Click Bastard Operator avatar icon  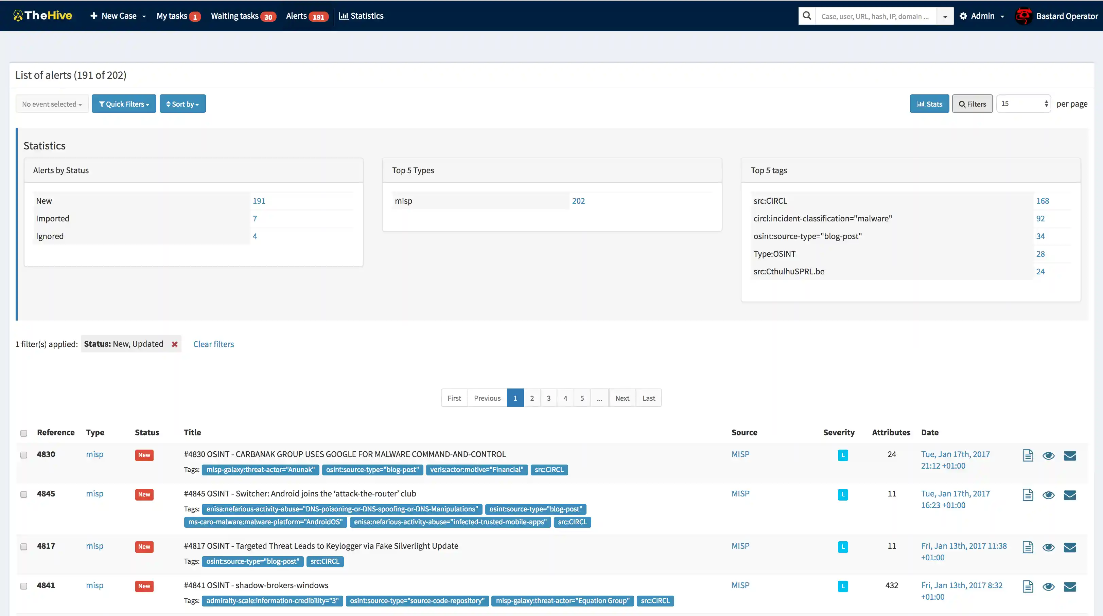click(1023, 16)
